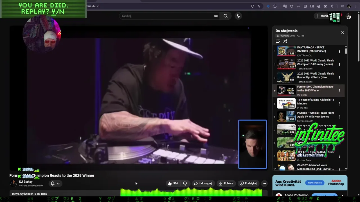Click the Utwórz create button
This screenshot has width=360, height=202.
[322, 16]
